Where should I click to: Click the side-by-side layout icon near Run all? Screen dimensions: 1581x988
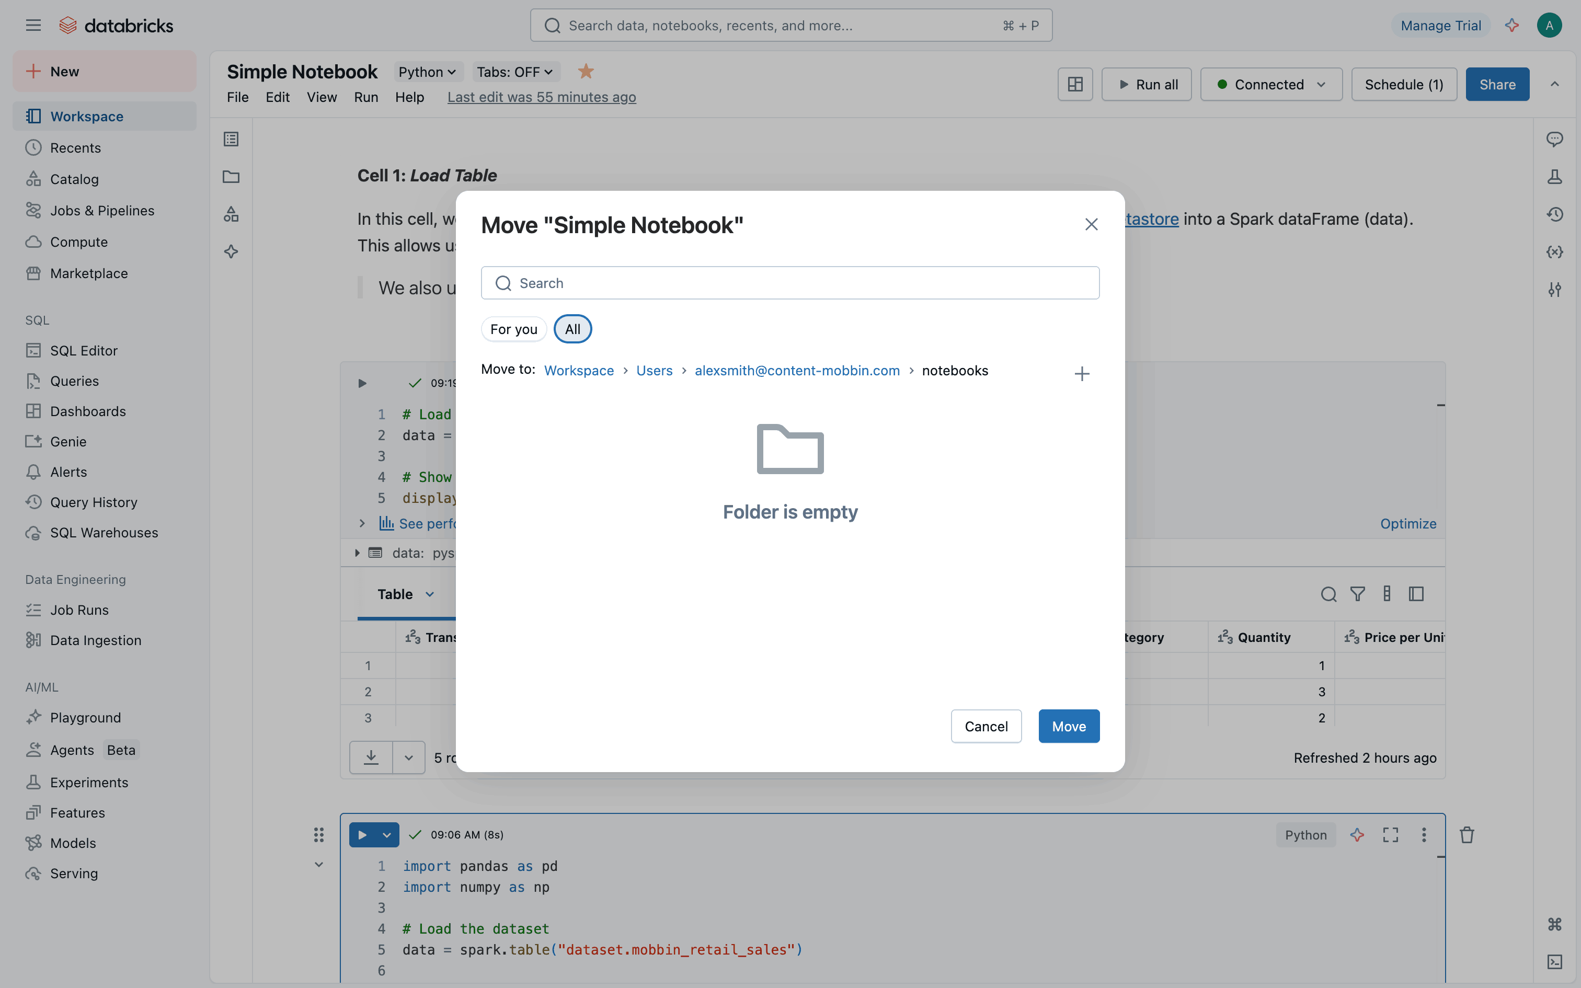(x=1075, y=84)
